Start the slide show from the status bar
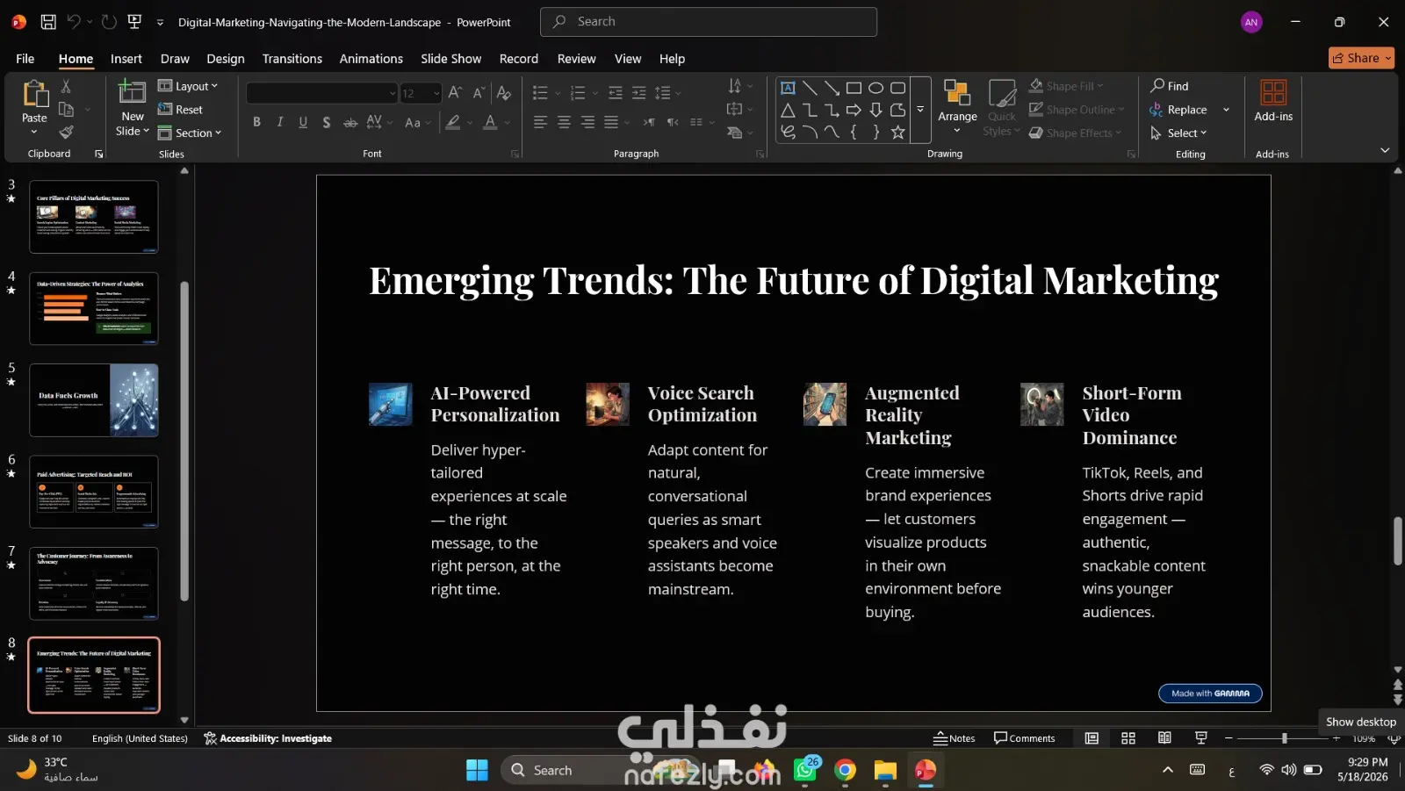The height and width of the screenshot is (791, 1405). (1201, 738)
